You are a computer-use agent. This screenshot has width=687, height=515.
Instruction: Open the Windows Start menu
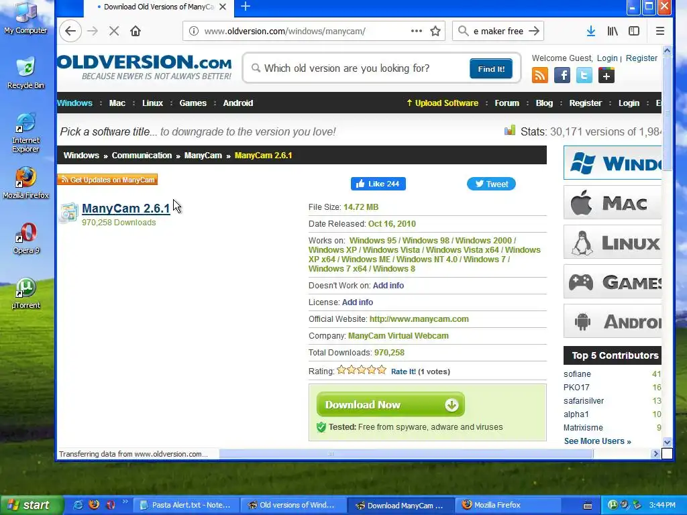point(31,506)
